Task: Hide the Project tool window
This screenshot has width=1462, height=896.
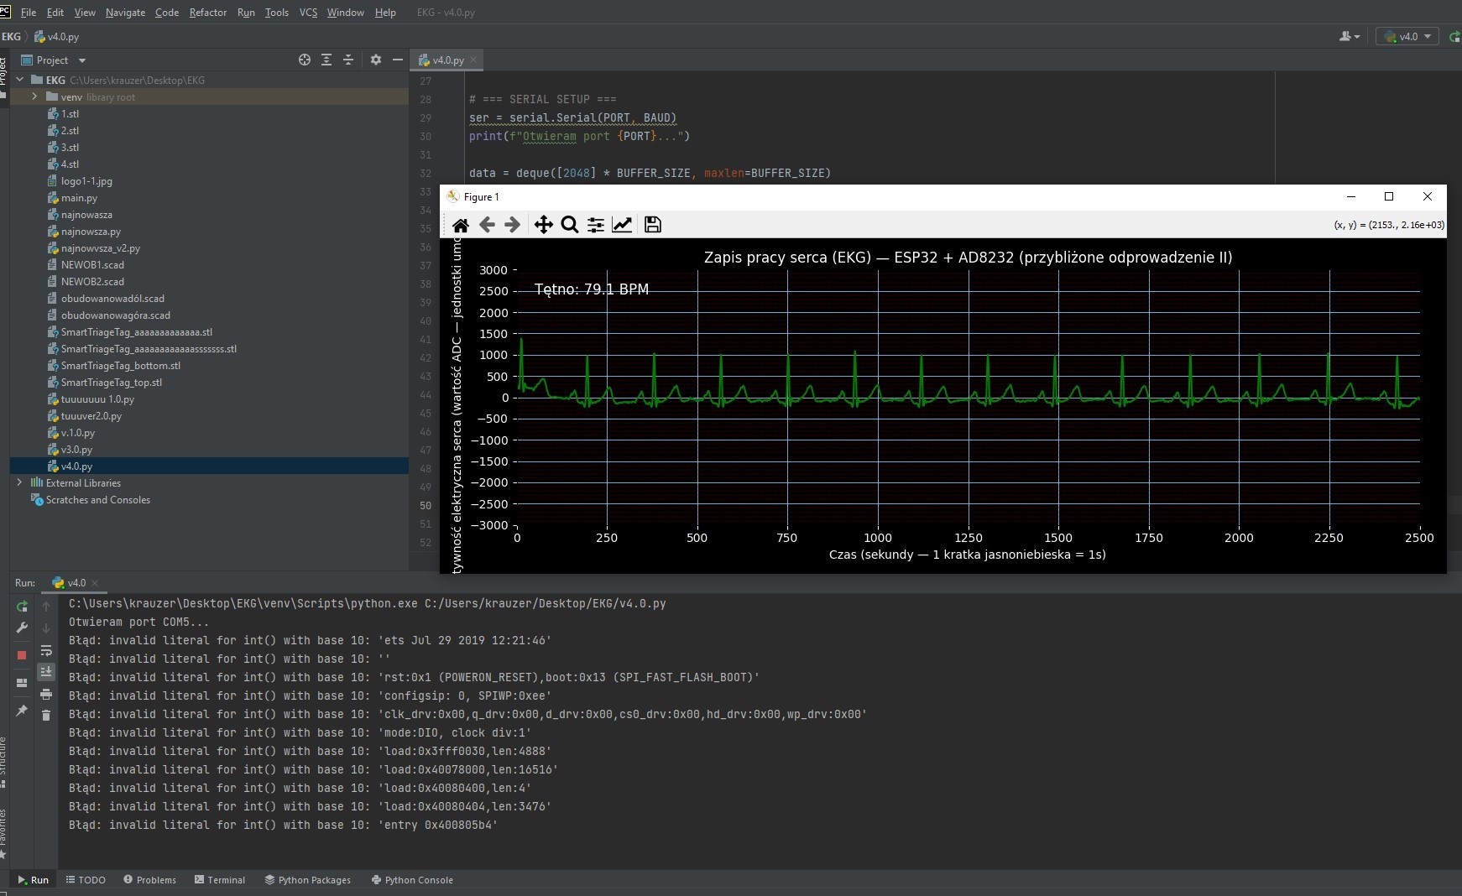Action: 398,60
